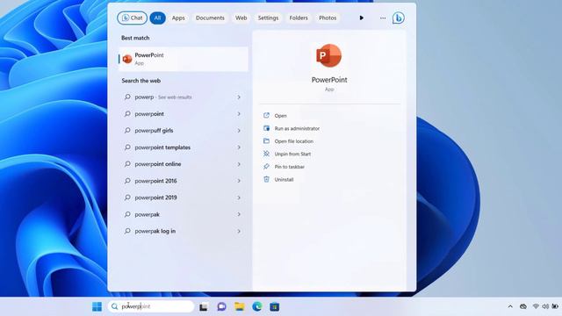Open the 'powerp' web results suggestion
The height and width of the screenshot is (316, 562).
184,97
